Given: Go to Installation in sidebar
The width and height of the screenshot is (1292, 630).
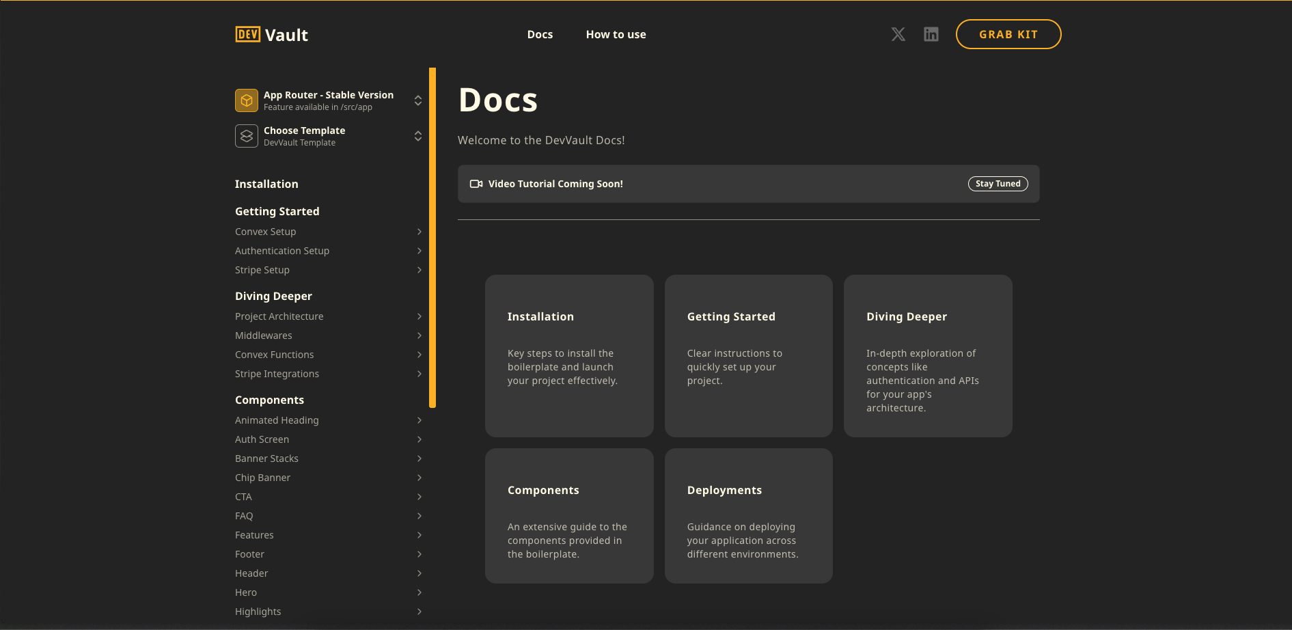Looking at the screenshot, I should [x=266, y=184].
